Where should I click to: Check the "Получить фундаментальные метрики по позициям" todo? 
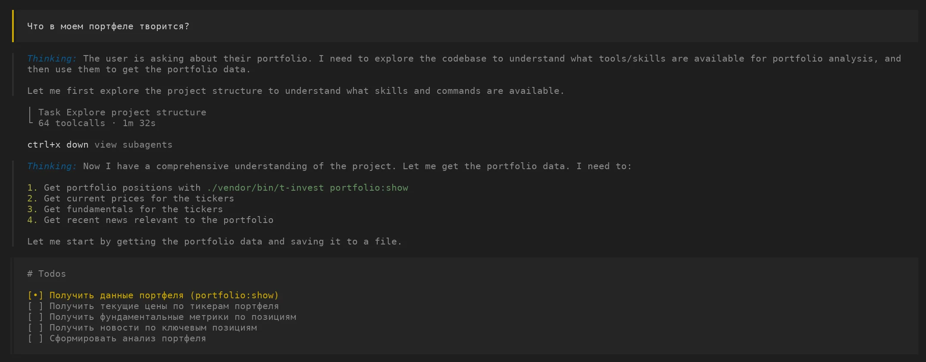pyautogui.click(x=35, y=317)
